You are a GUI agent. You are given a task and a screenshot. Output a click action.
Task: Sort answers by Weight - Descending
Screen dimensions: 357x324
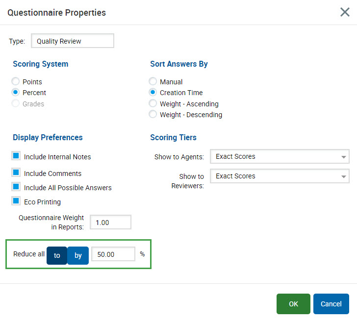153,115
